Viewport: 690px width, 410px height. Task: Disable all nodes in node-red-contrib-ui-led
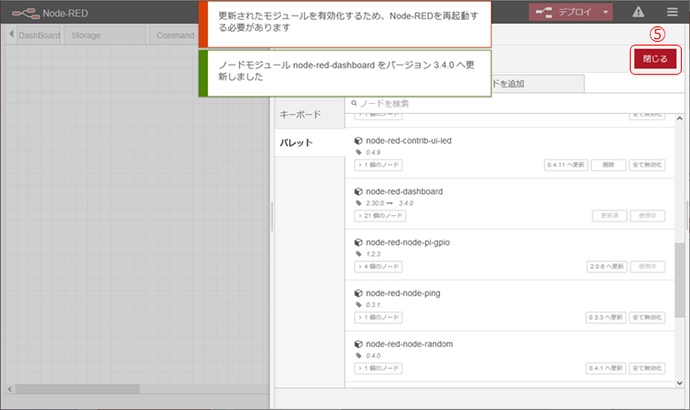(647, 165)
